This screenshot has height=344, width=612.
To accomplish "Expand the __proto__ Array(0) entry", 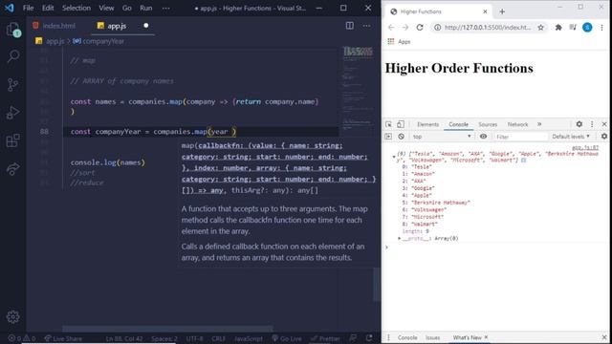I will [x=399, y=238].
